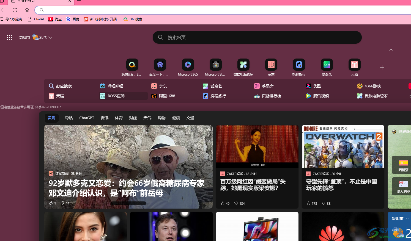Open the 京东 quick link tile

tap(271, 67)
